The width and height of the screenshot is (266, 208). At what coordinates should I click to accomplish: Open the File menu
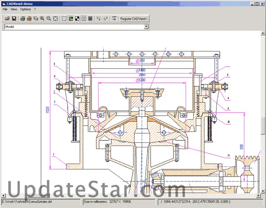(5, 9)
